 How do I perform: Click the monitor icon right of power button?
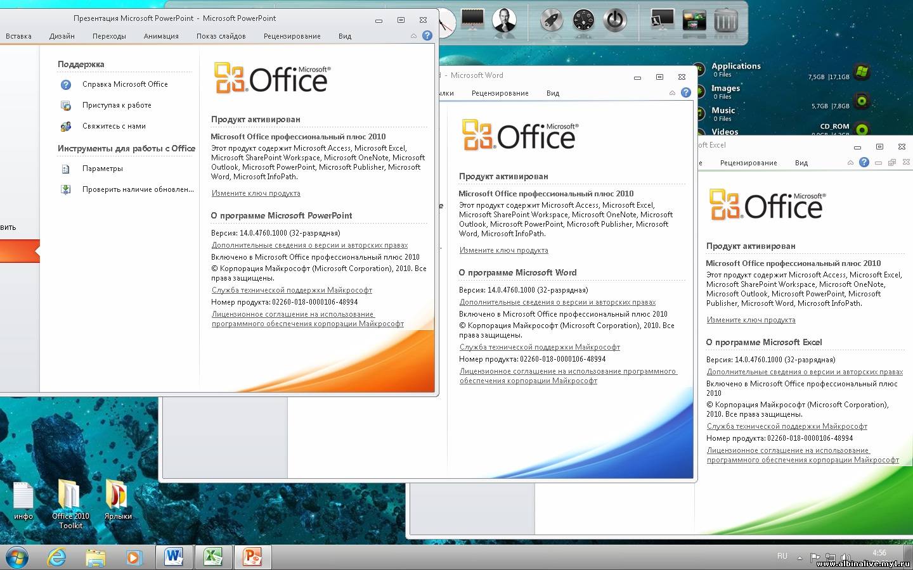coord(663,20)
